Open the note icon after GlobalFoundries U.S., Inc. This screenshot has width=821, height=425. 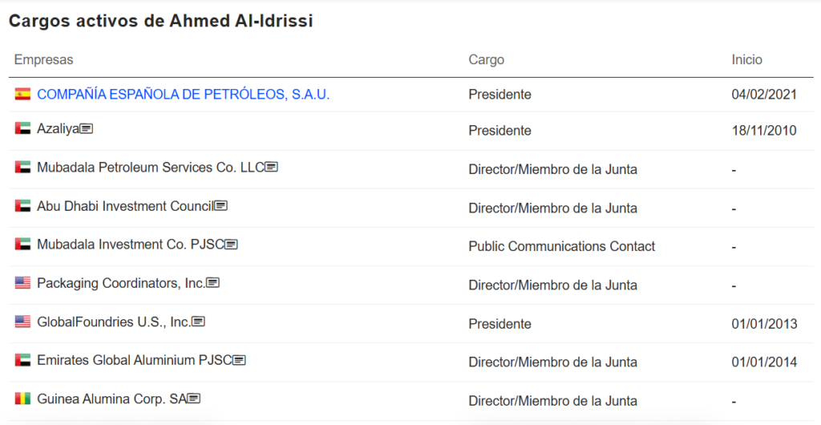[199, 322]
